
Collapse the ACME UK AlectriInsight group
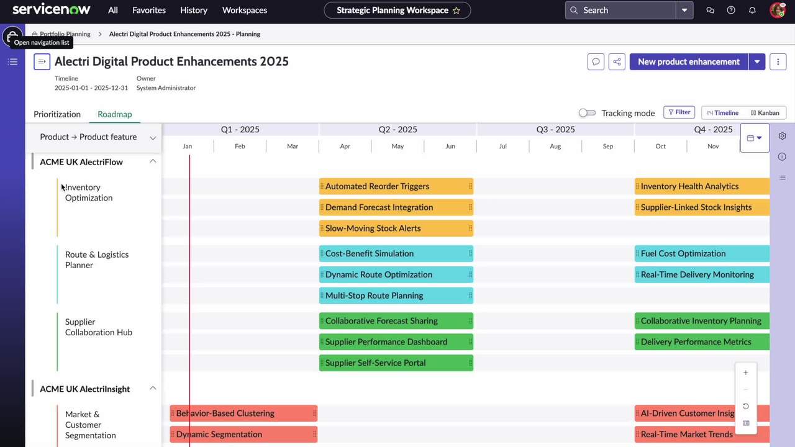pyautogui.click(x=153, y=389)
